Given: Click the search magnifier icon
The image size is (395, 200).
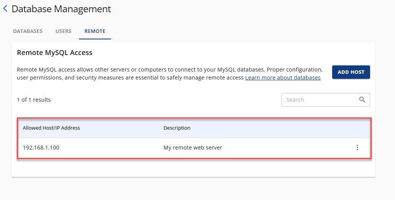Looking at the screenshot, I should (362, 100).
